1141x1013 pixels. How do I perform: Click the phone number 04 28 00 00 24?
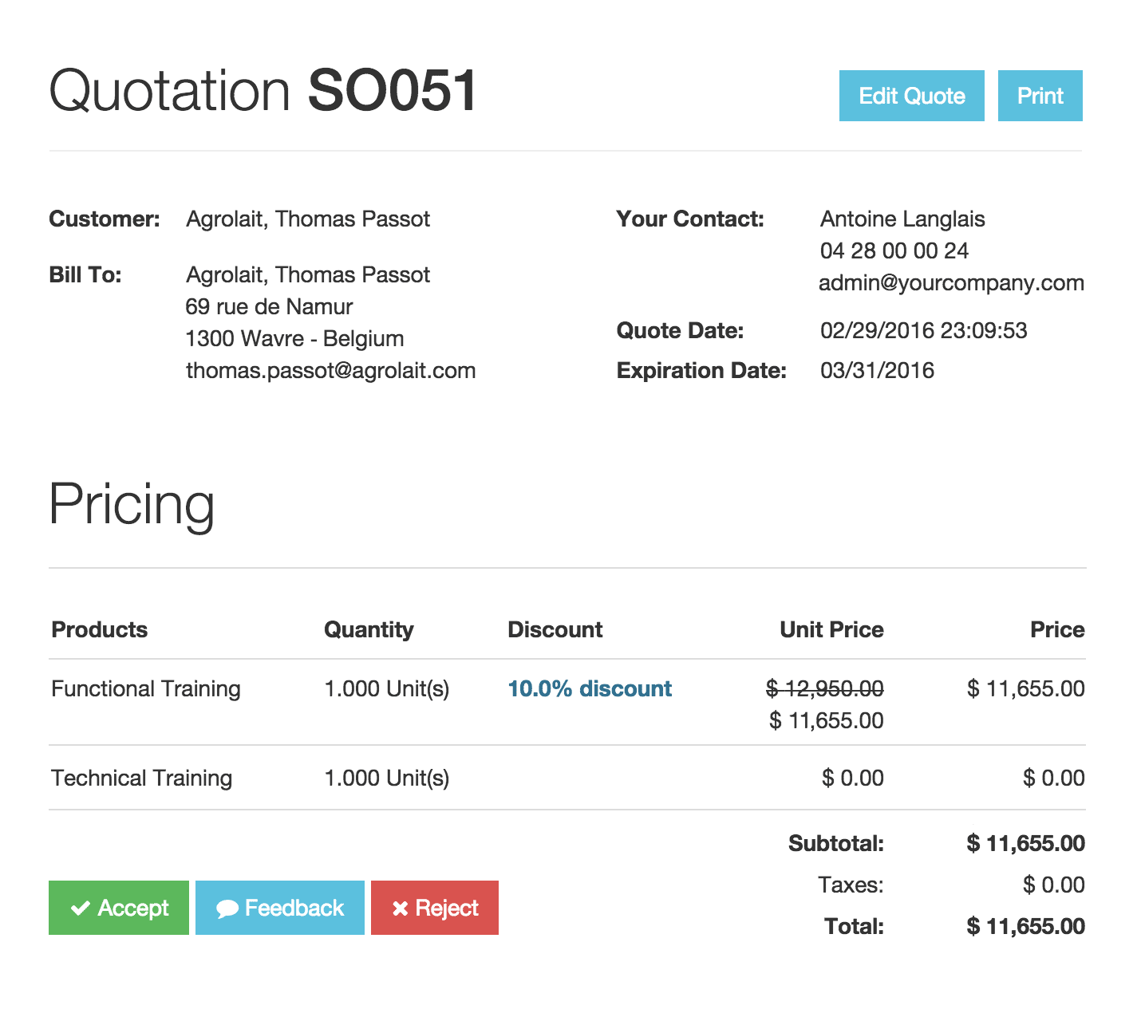coord(894,250)
